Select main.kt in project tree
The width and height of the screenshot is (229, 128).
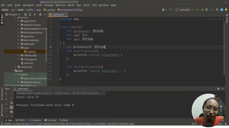pos(27,63)
